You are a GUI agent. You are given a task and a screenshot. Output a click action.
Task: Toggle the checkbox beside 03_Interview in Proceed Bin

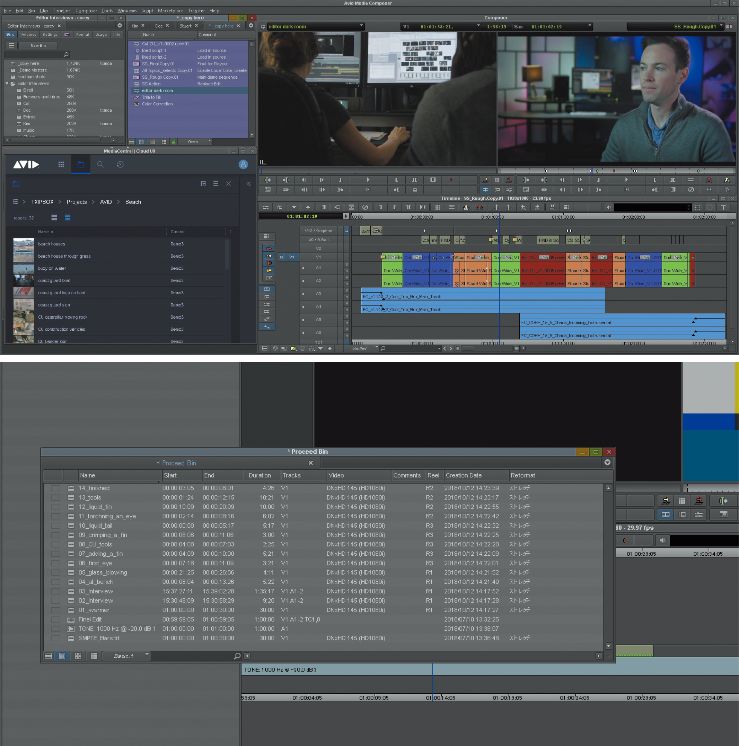(x=55, y=591)
